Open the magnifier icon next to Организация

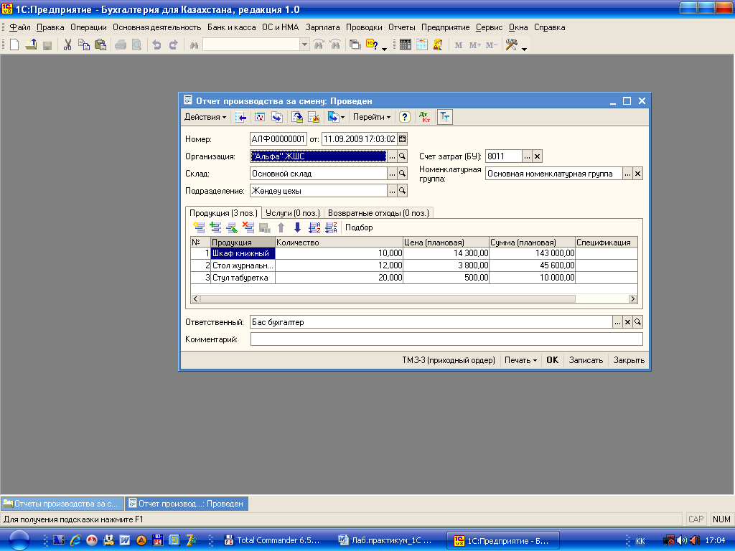click(402, 156)
